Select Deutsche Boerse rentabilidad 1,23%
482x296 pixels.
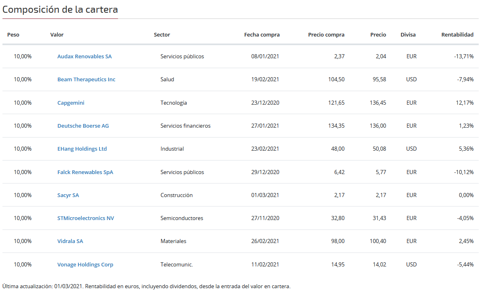coord(466,126)
